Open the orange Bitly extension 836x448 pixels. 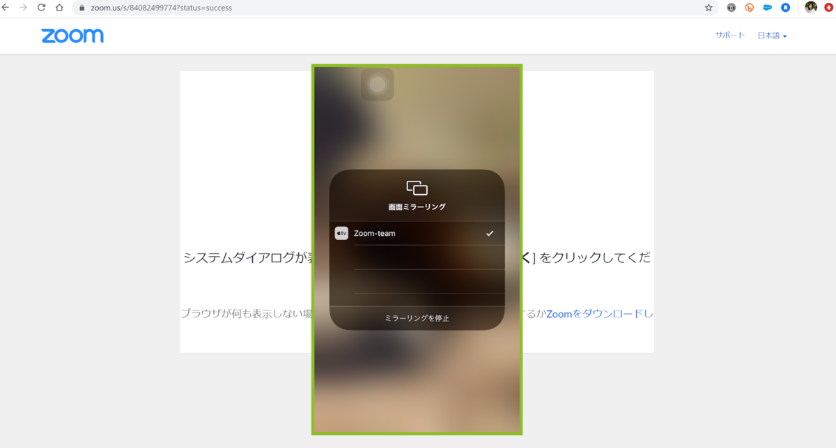pyautogui.click(x=750, y=8)
